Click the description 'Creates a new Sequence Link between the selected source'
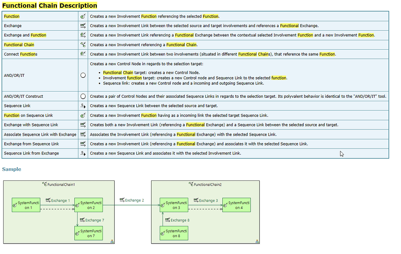The image size is (401, 254). (154, 106)
